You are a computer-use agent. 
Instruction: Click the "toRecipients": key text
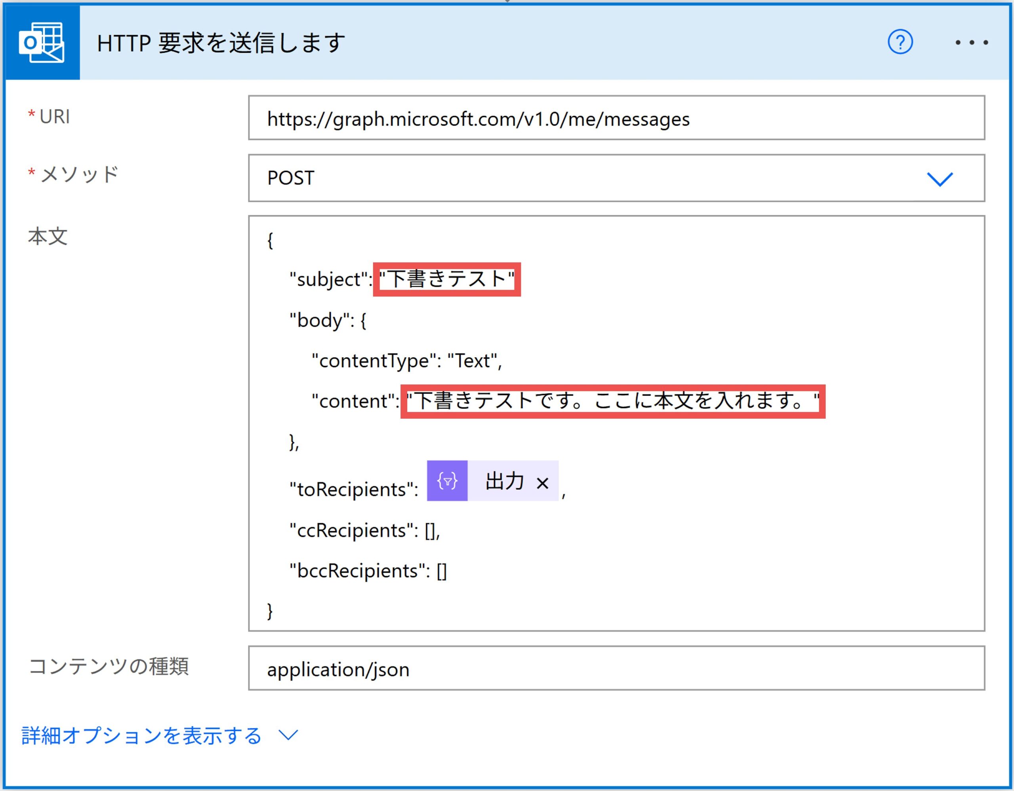point(353,489)
